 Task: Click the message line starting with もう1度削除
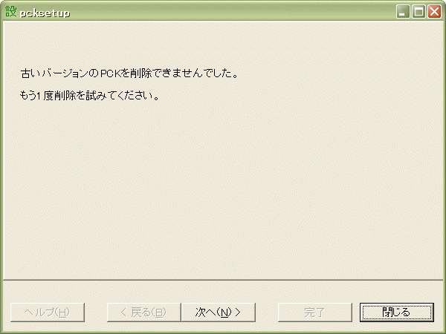tap(90, 96)
